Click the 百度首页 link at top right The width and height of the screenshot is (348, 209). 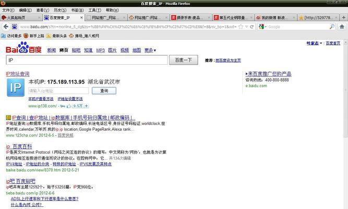coord(333,43)
